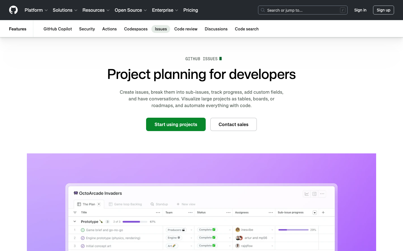Open the Enterprise dropdown
This screenshot has width=403, height=251.
click(165, 10)
